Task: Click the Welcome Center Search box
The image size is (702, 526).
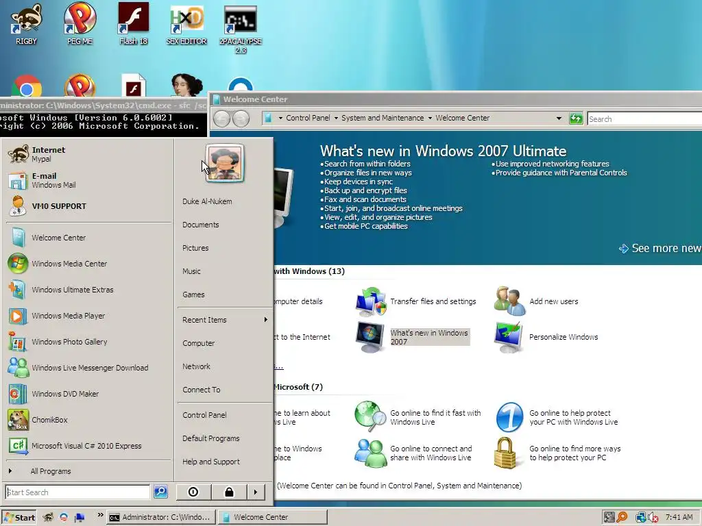Action: click(x=644, y=119)
